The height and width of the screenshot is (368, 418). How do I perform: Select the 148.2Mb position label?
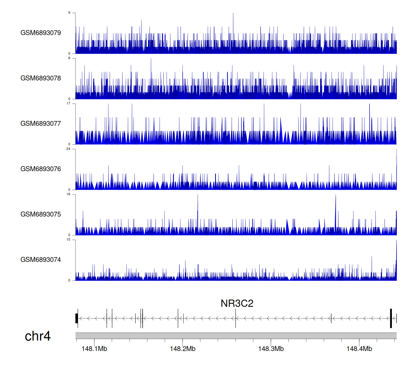click(183, 349)
